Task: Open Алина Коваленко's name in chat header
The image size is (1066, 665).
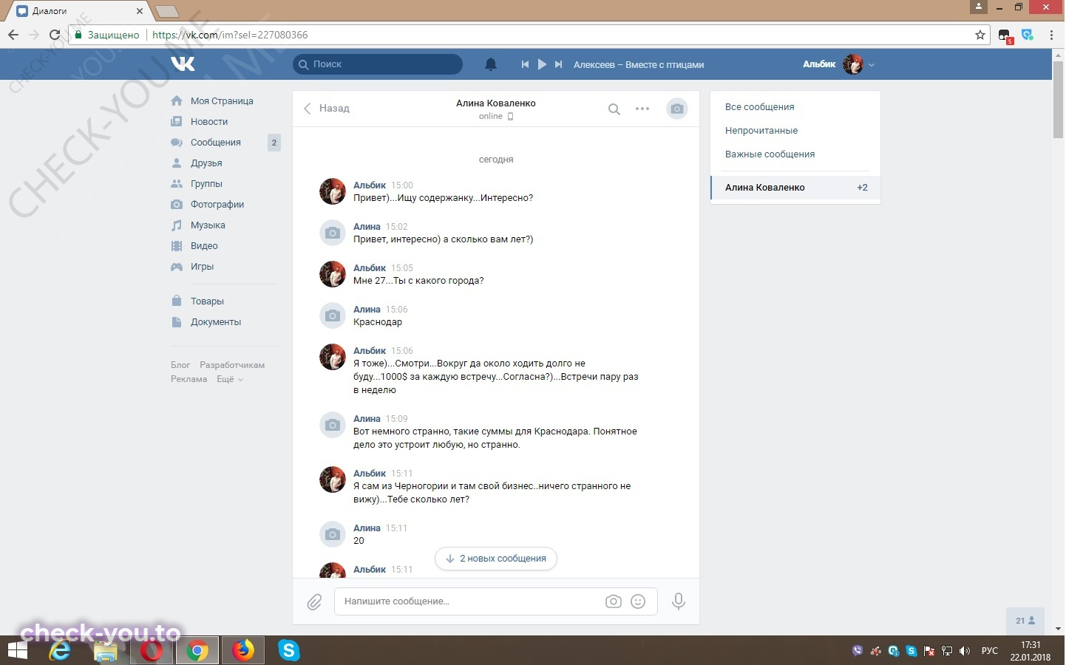Action: click(496, 103)
